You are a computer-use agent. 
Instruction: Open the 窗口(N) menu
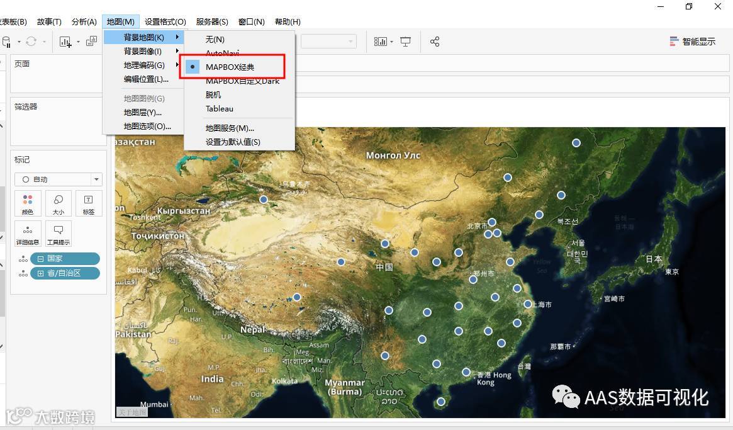252,21
